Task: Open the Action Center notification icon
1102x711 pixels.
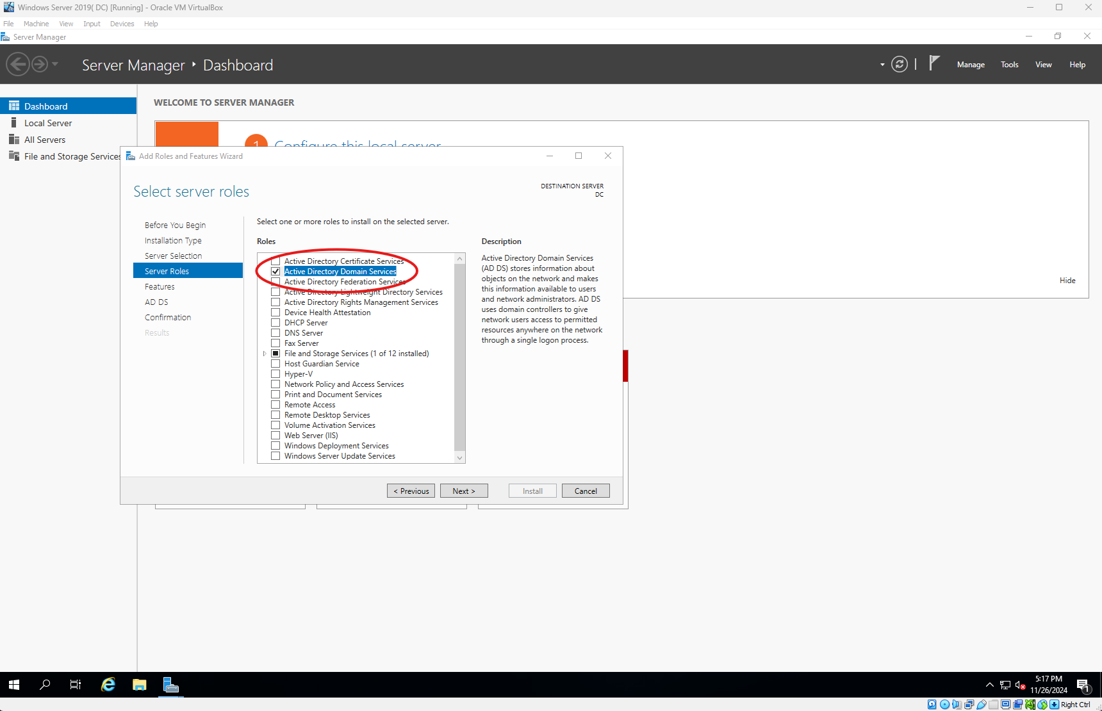Action: coord(1083,685)
